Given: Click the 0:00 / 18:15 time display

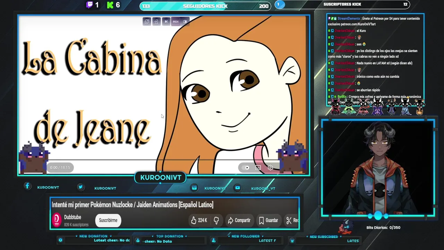Looking at the screenshot, I should pyautogui.click(x=60, y=167).
